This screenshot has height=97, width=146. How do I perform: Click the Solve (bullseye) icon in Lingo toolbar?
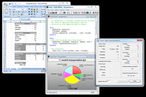click(82, 13)
